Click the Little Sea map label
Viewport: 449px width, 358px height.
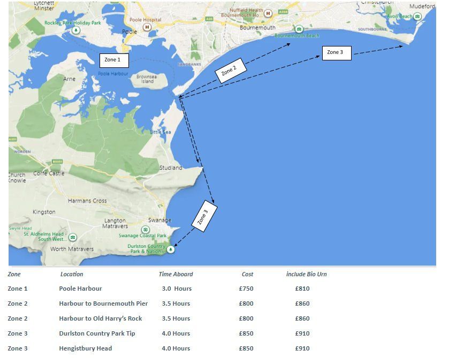click(161, 132)
